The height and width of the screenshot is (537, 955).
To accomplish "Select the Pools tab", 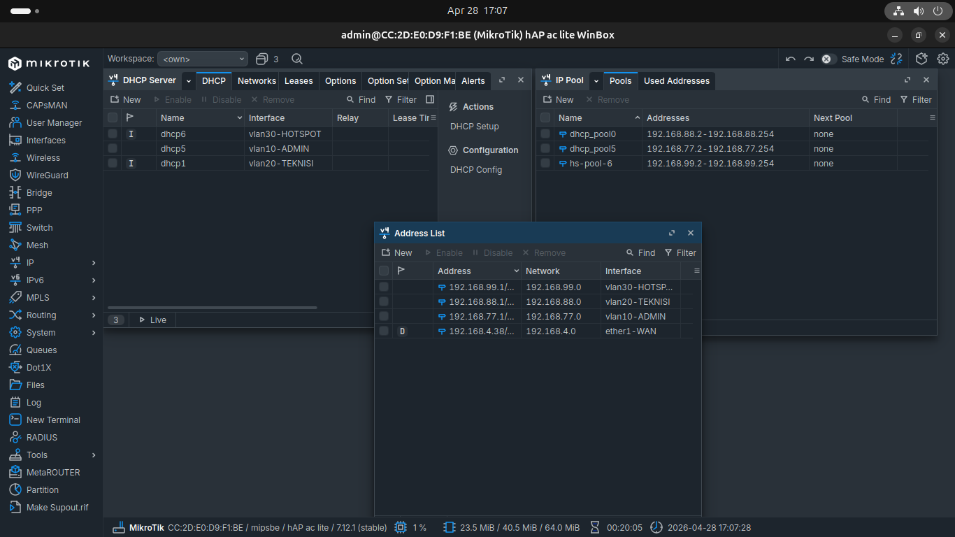I will [x=620, y=80].
